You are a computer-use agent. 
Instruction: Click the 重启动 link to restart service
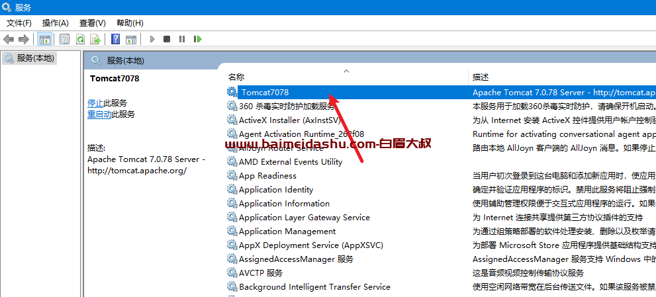coord(99,114)
